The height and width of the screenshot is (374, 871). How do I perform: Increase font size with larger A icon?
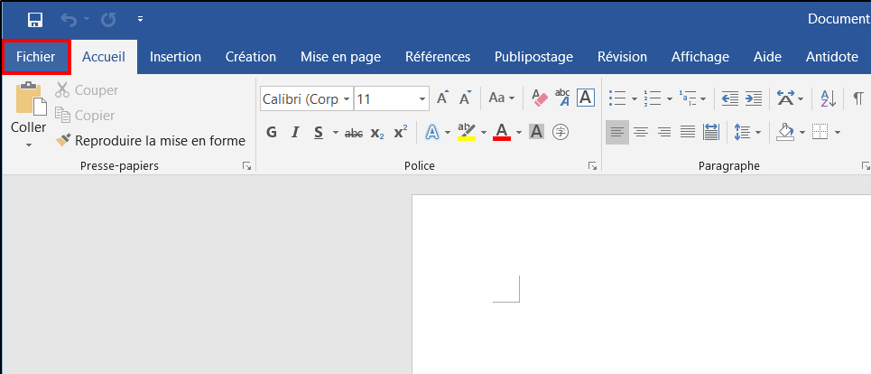pos(443,98)
